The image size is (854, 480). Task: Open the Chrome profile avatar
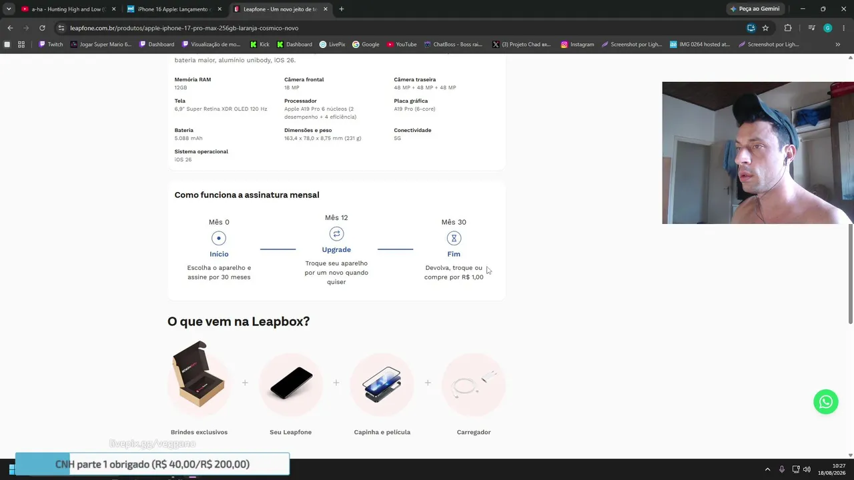pyautogui.click(x=827, y=28)
